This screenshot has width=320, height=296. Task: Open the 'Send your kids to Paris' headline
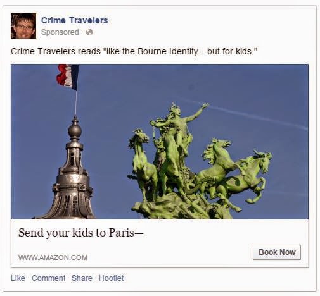tap(81, 233)
